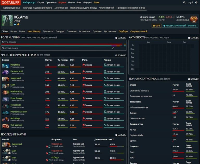This screenshot has width=200, height=164.
Task: Open the search magnifier icon
Action: point(184,2)
